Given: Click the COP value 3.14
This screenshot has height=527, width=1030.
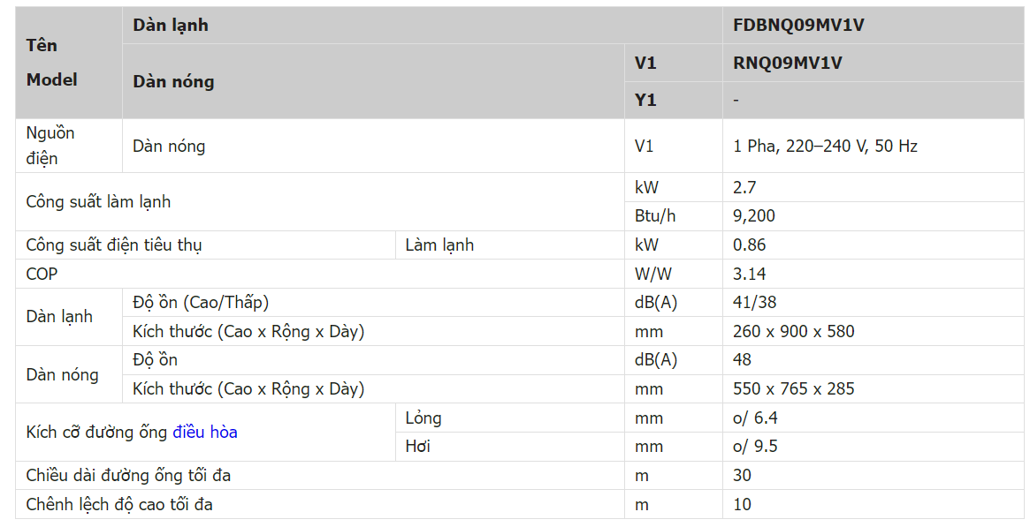Looking at the screenshot, I should [750, 275].
